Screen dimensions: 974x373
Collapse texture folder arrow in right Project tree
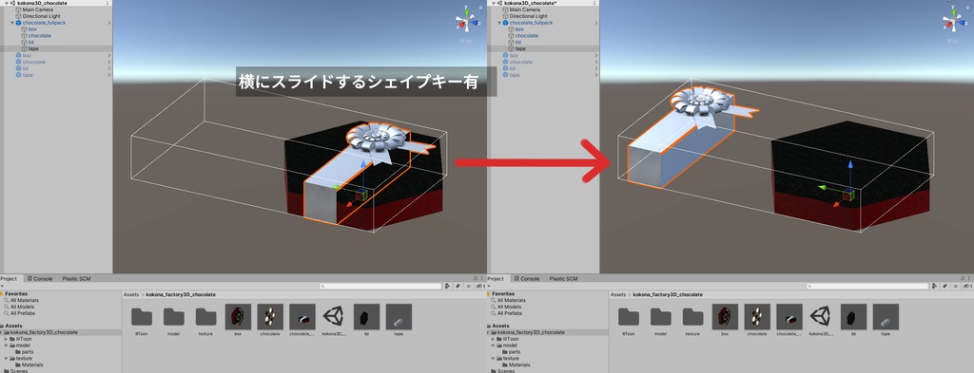pyautogui.click(x=493, y=358)
